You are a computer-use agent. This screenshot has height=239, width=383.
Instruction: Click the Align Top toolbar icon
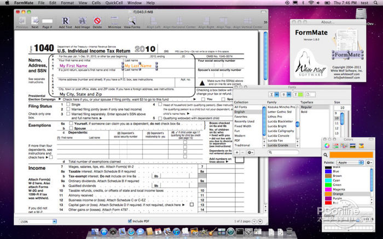click(223, 21)
